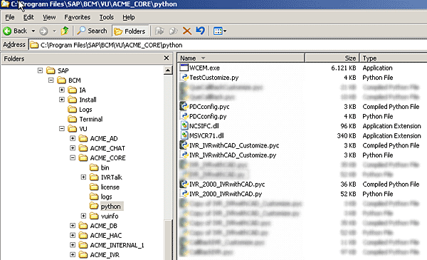Click the 340 KB size cell
The image size is (427, 260).
[347, 136]
